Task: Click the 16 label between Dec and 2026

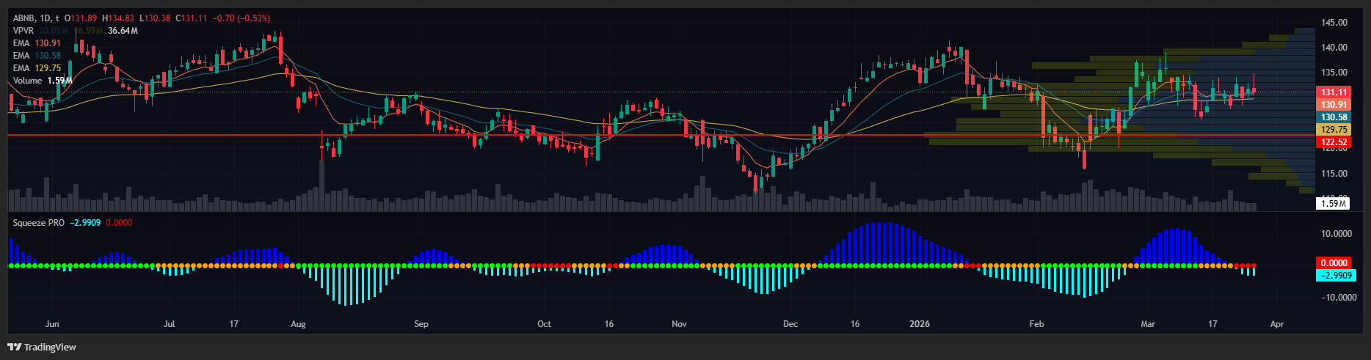Action: 855,324
